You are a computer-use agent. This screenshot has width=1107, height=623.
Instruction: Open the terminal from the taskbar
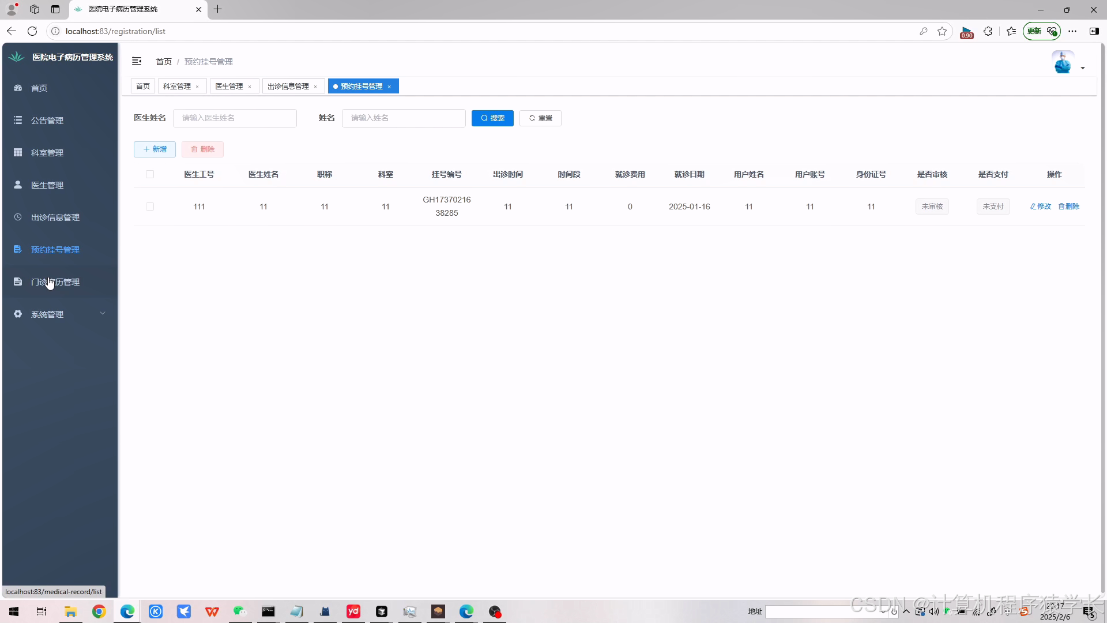pyautogui.click(x=268, y=611)
